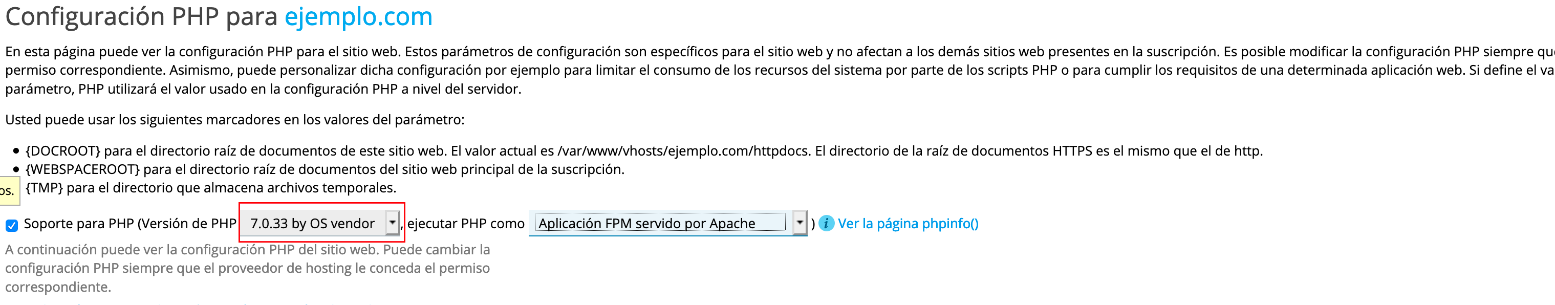Click the arrow of the PHP version selector
Viewport: 1555px width, 305px height.
(393, 223)
